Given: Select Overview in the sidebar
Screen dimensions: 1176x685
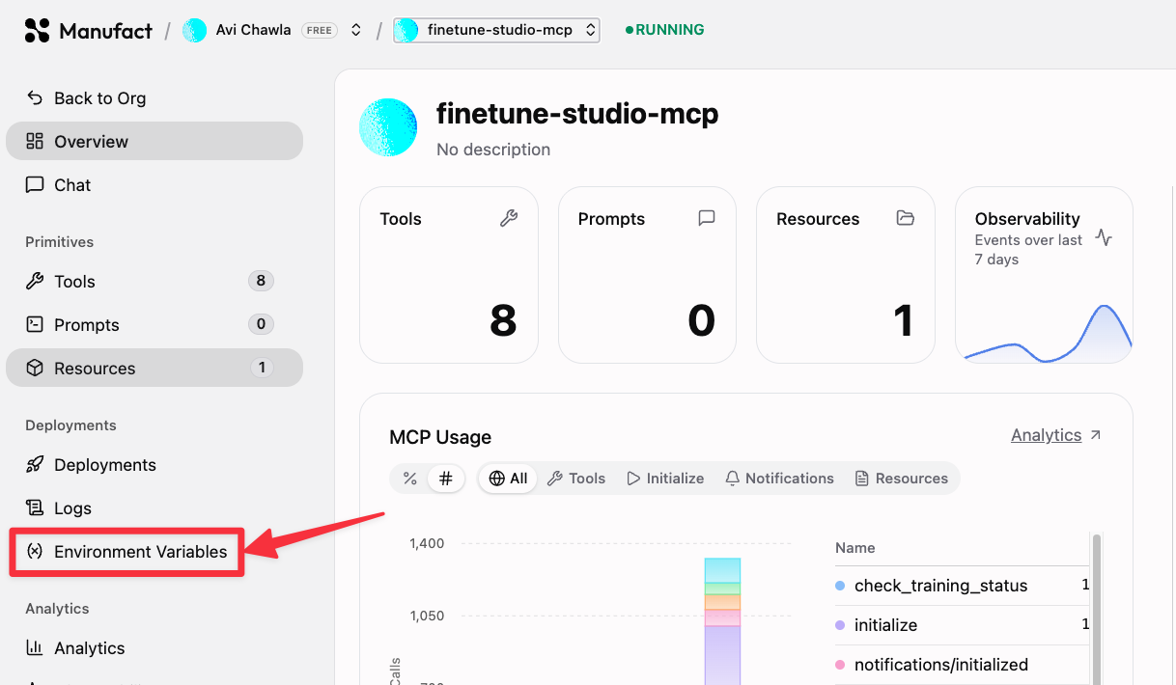Looking at the screenshot, I should (154, 141).
